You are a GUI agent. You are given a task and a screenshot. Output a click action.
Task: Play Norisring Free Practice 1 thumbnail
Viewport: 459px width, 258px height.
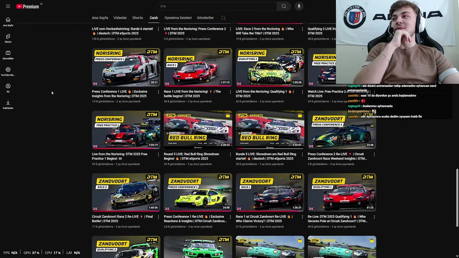[126, 130]
